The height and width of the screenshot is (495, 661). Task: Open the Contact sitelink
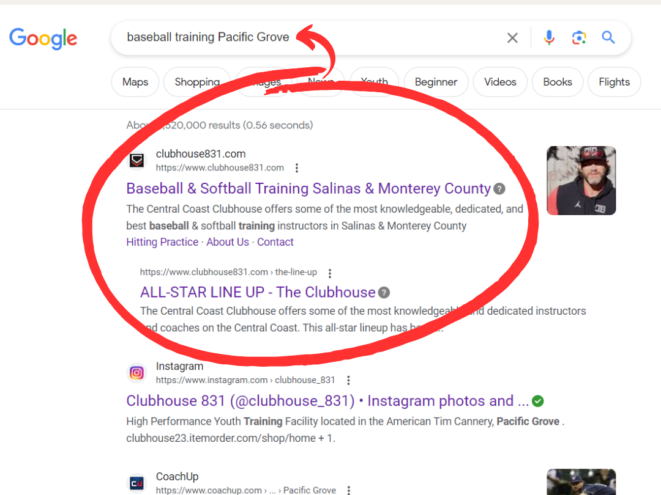(x=275, y=242)
